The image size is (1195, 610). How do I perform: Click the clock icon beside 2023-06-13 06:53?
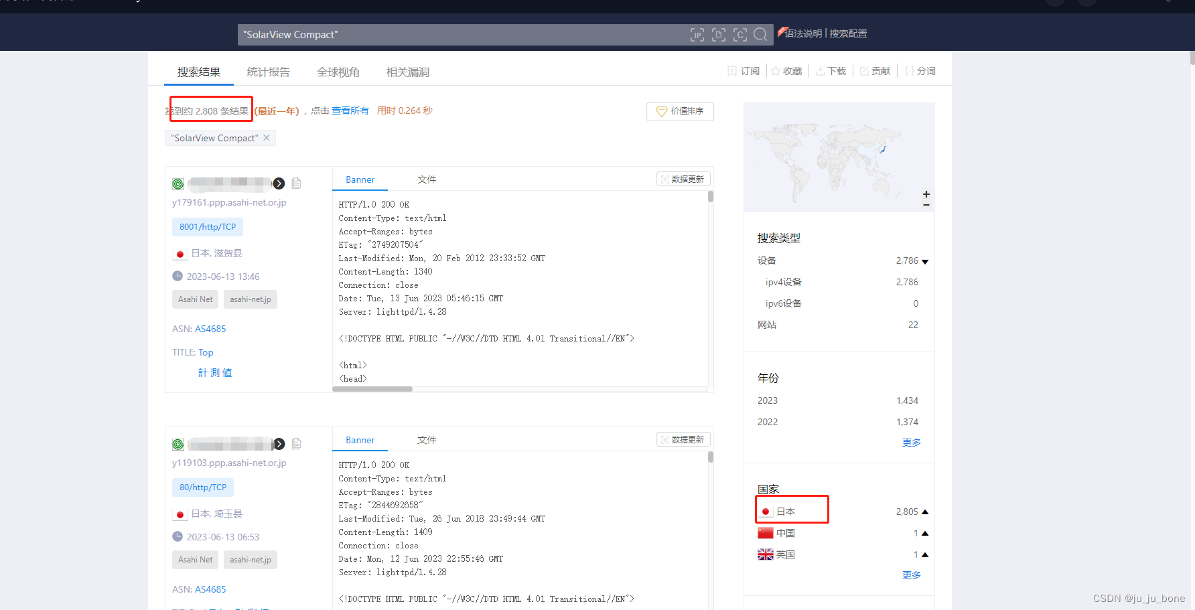178,536
